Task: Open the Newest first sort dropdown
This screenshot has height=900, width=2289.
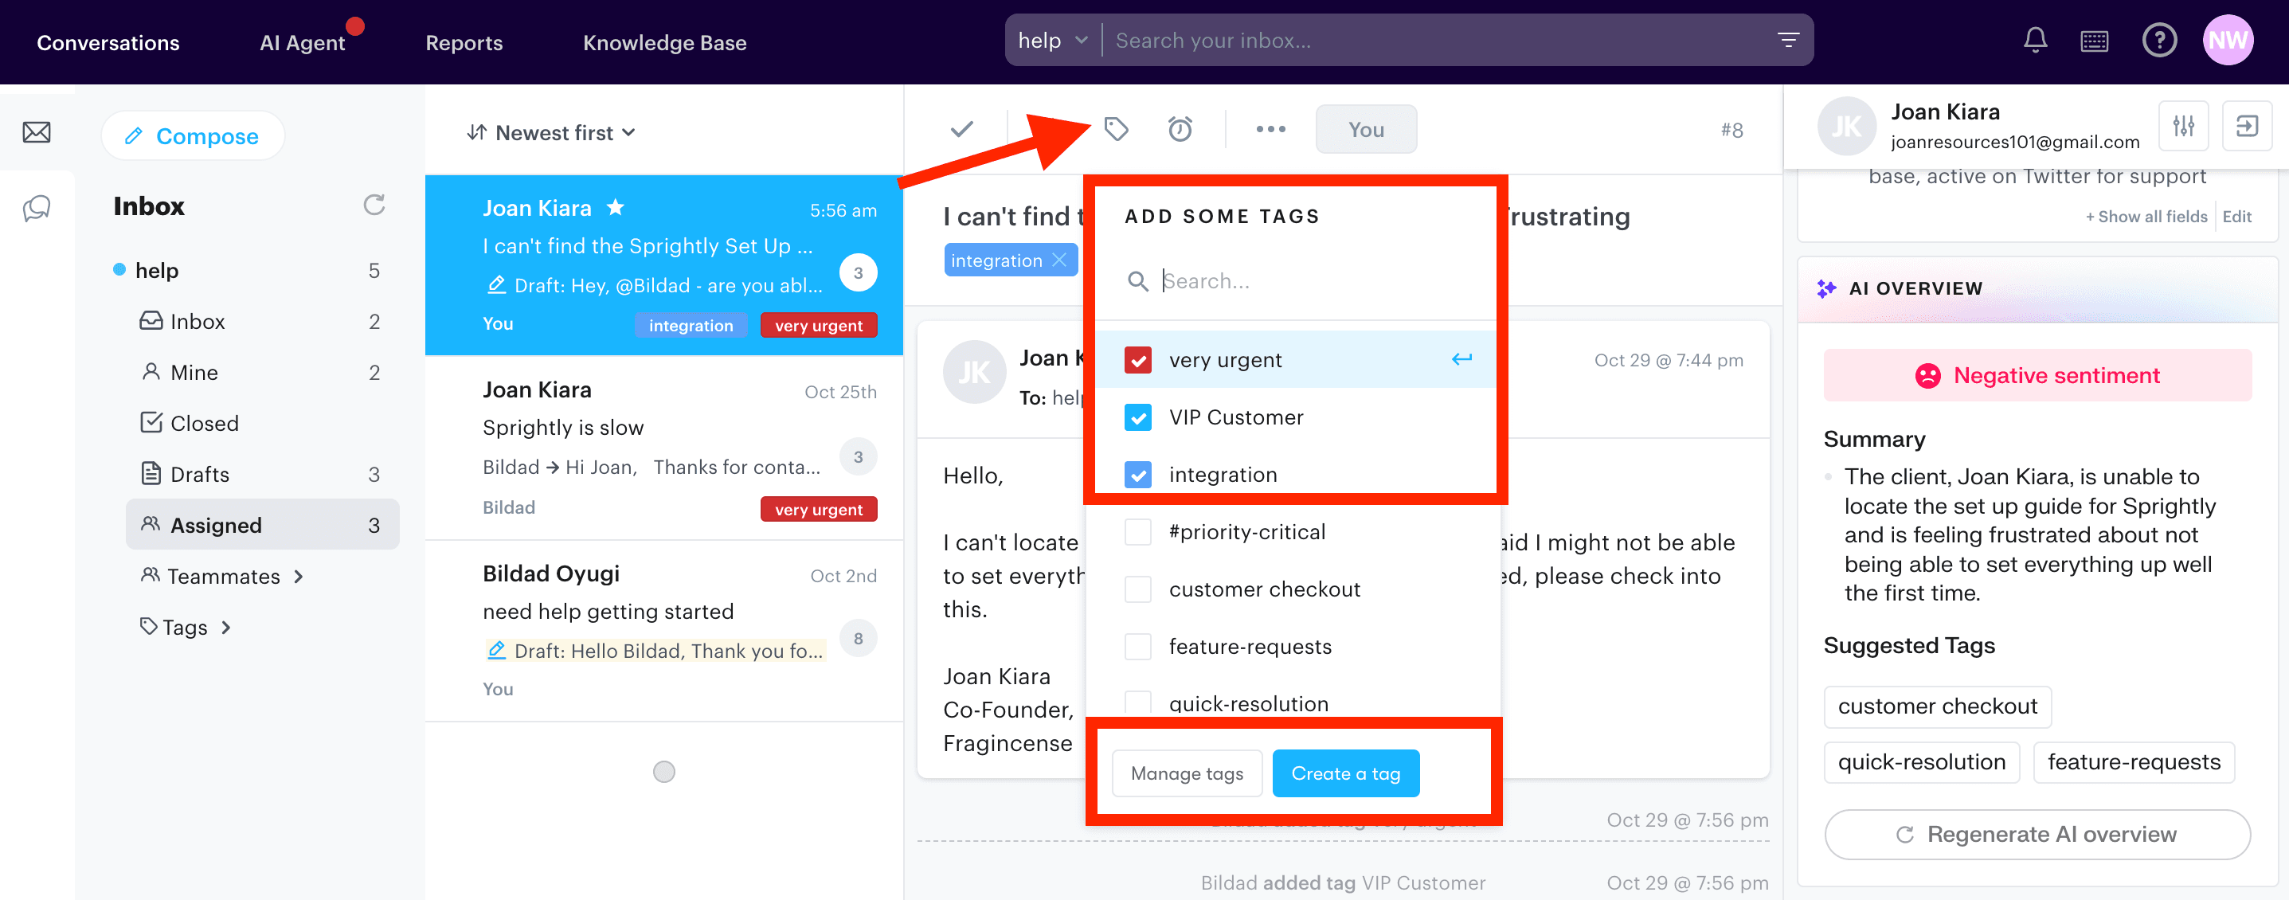Action: tap(551, 131)
